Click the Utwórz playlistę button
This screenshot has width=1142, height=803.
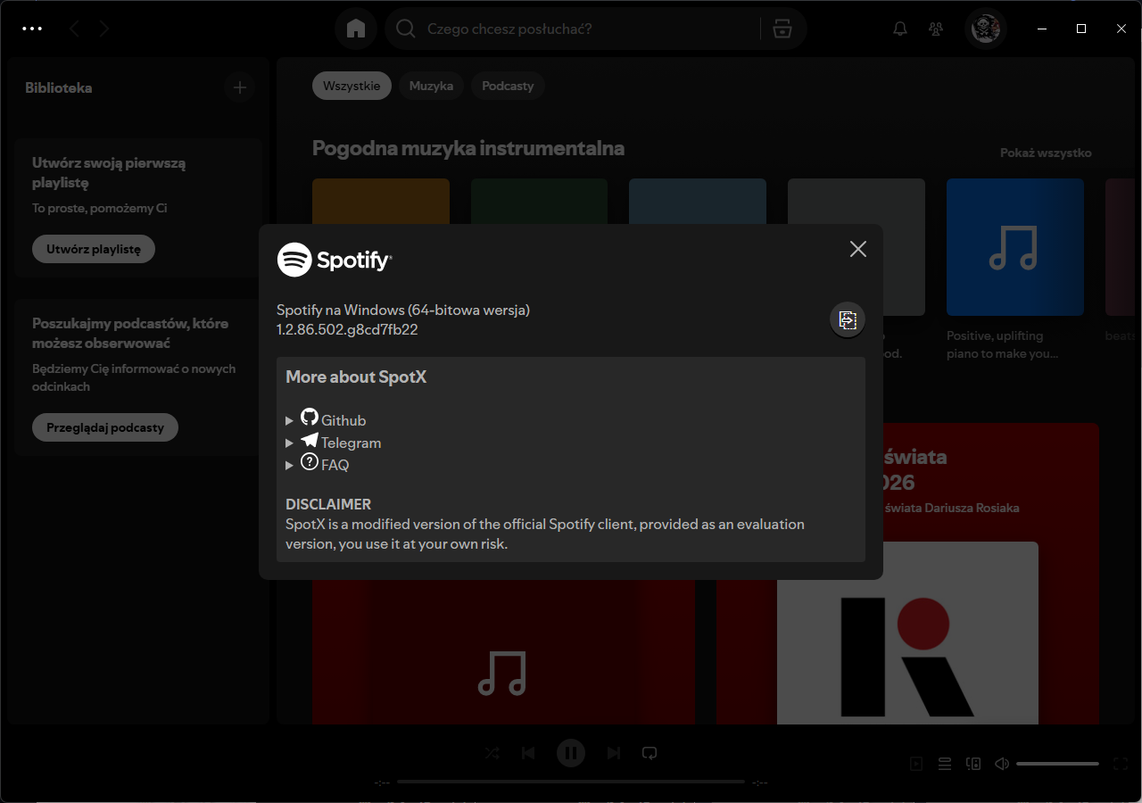(x=94, y=249)
